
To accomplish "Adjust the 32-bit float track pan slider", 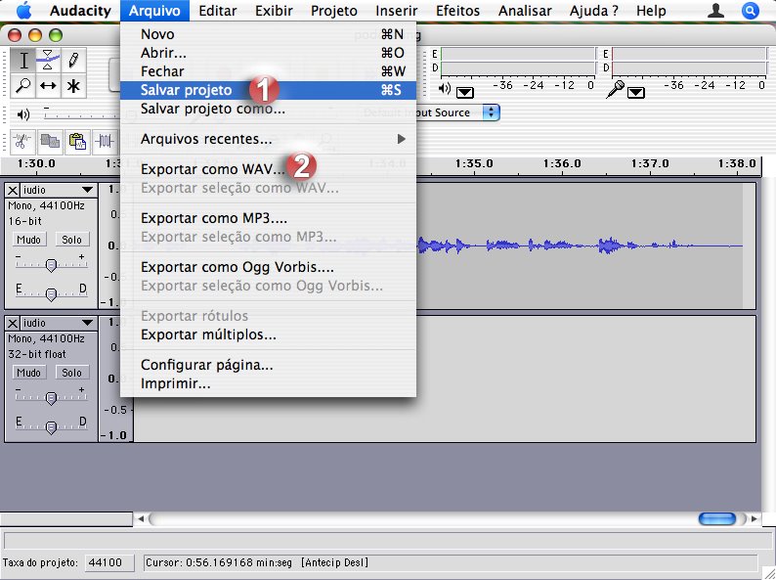I will [51, 427].
